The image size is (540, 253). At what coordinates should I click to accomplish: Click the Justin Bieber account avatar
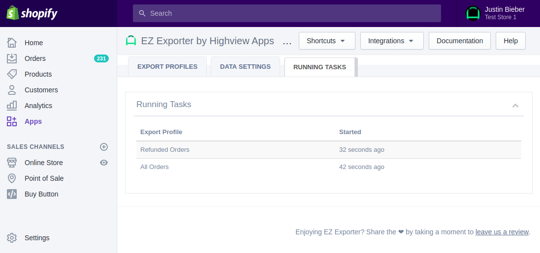(x=473, y=13)
